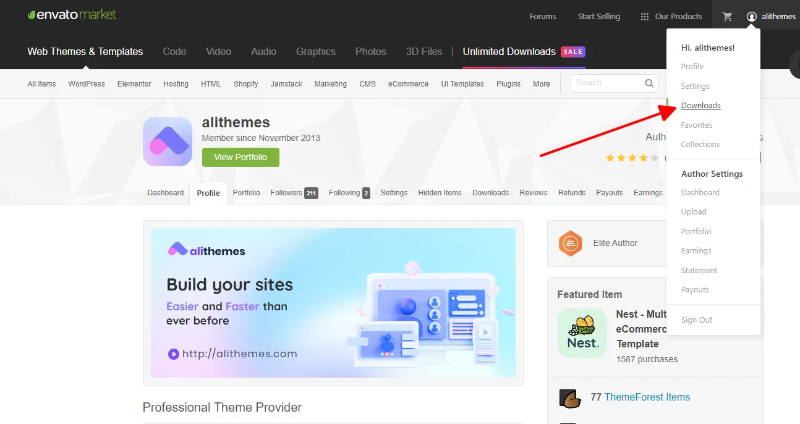
Task: Click the alithemes user account icon
Action: [751, 17]
